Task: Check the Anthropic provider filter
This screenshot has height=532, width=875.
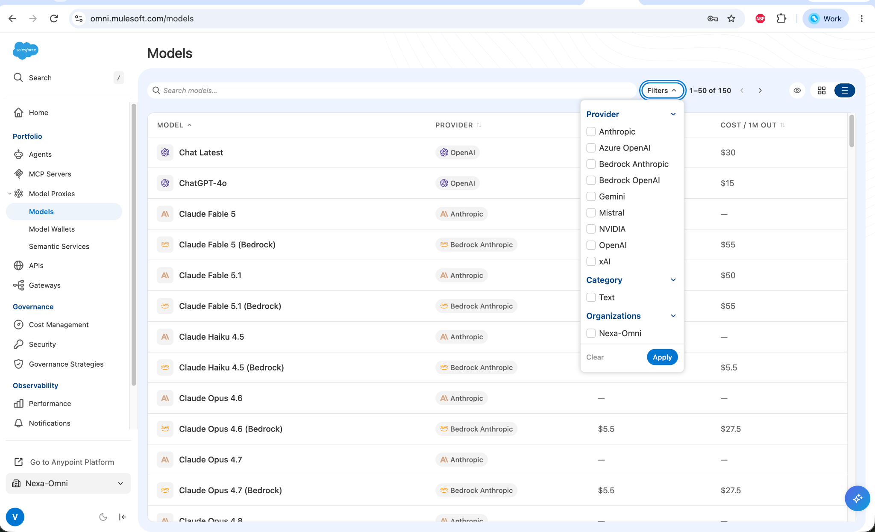Action: tap(591, 132)
